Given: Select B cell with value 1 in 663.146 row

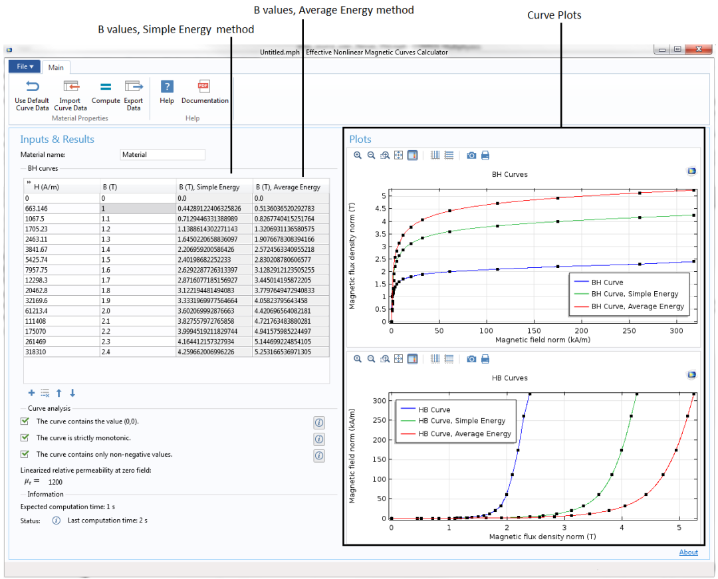Looking at the screenshot, I should tap(138, 209).
